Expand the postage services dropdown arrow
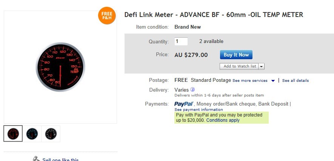Viewport: 334px width, 161px height. (273, 81)
